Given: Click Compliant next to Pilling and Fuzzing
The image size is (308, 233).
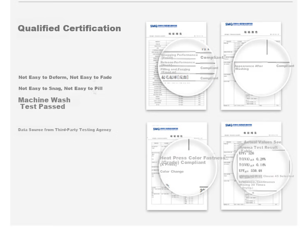Looking at the screenshot, I should pos(209,68).
